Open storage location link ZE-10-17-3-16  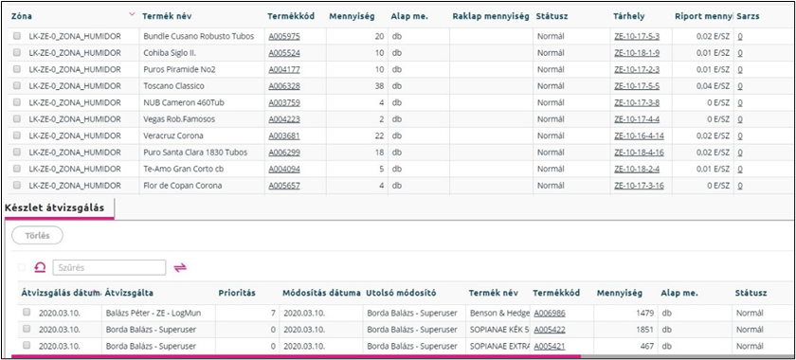tap(639, 186)
